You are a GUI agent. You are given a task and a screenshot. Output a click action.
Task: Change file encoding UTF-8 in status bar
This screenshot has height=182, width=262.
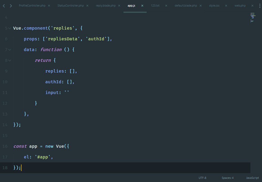(x=202, y=178)
